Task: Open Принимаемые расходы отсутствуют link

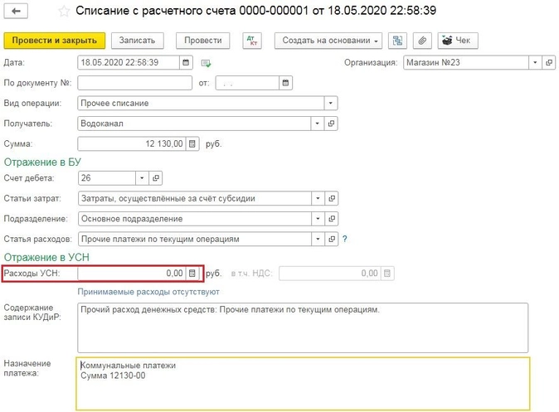Action: pyautogui.click(x=148, y=292)
